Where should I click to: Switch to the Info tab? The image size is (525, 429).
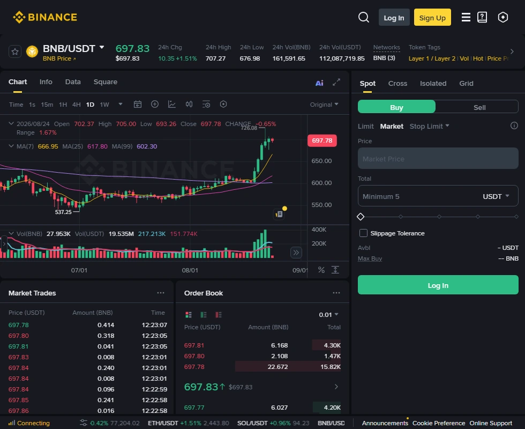click(46, 82)
